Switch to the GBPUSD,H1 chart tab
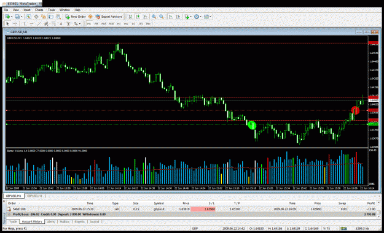Image resolution: width=384 pixels, height=233 pixels. (x=35, y=196)
